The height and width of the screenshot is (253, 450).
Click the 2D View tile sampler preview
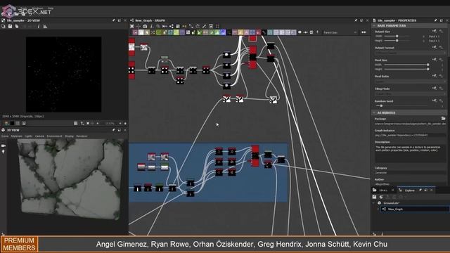pyautogui.click(x=63, y=74)
